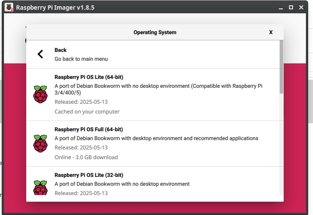313x215 pixels.
Task: Click the release date under OS Lite (32-bit)
Action: click(x=81, y=193)
